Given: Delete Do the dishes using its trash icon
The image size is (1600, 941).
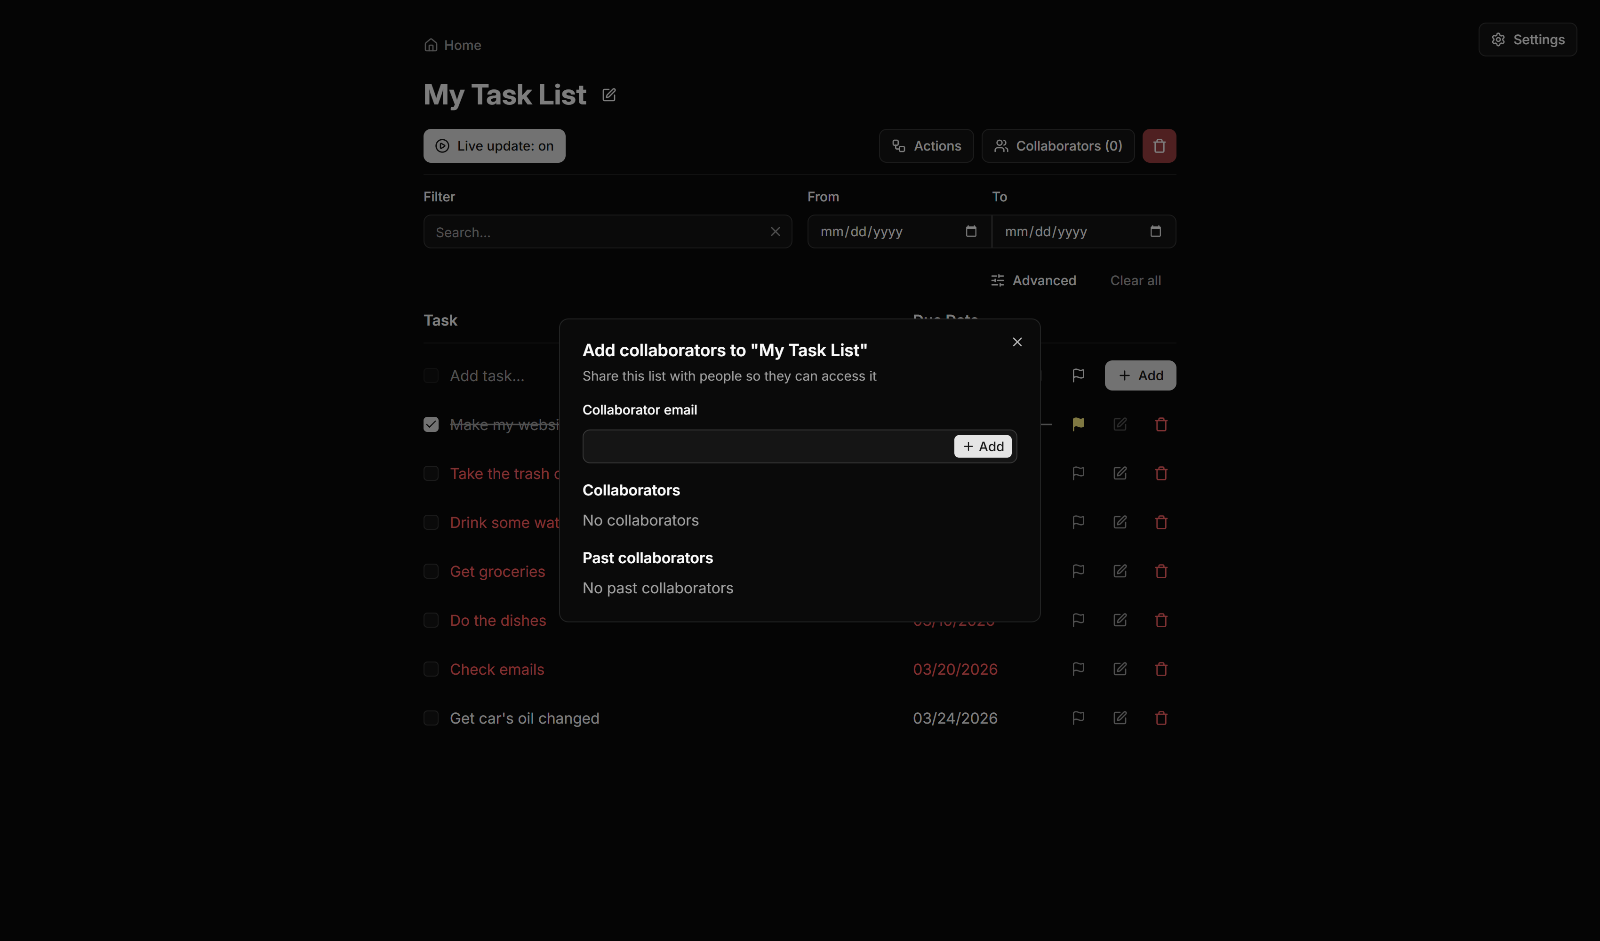Looking at the screenshot, I should [x=1161, y=620].
